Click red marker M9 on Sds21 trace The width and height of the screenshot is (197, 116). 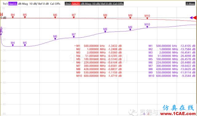coord(130,18)
